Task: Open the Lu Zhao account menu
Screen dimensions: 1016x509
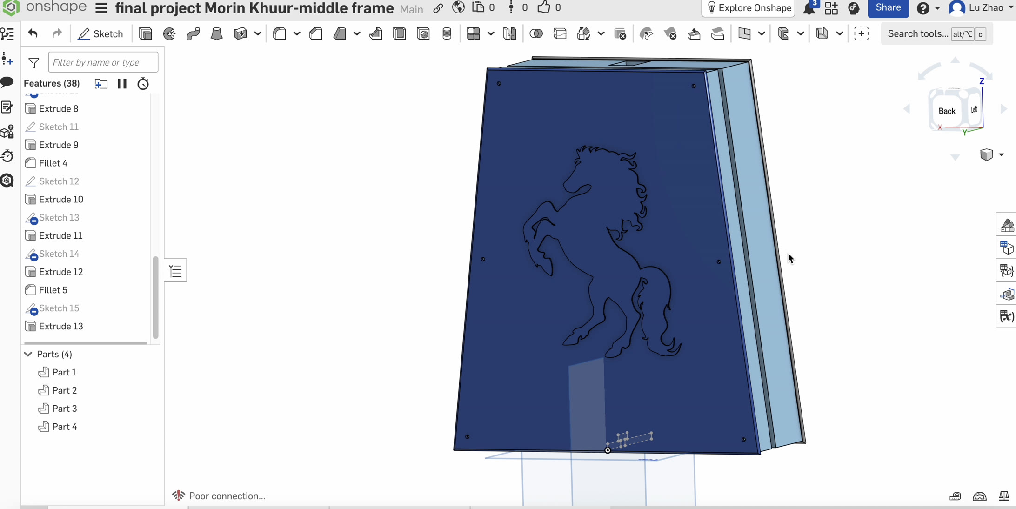Action: [x=981, y=8]
